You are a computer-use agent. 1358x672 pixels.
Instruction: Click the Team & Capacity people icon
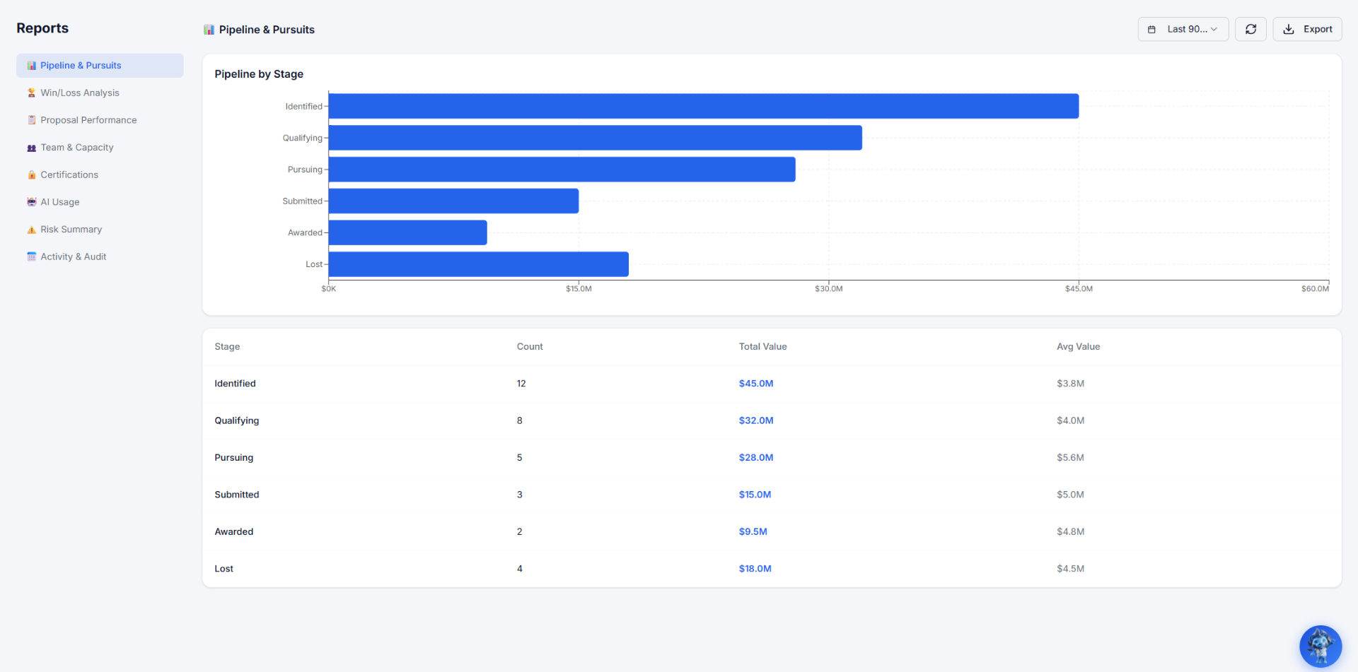[32, 148]
